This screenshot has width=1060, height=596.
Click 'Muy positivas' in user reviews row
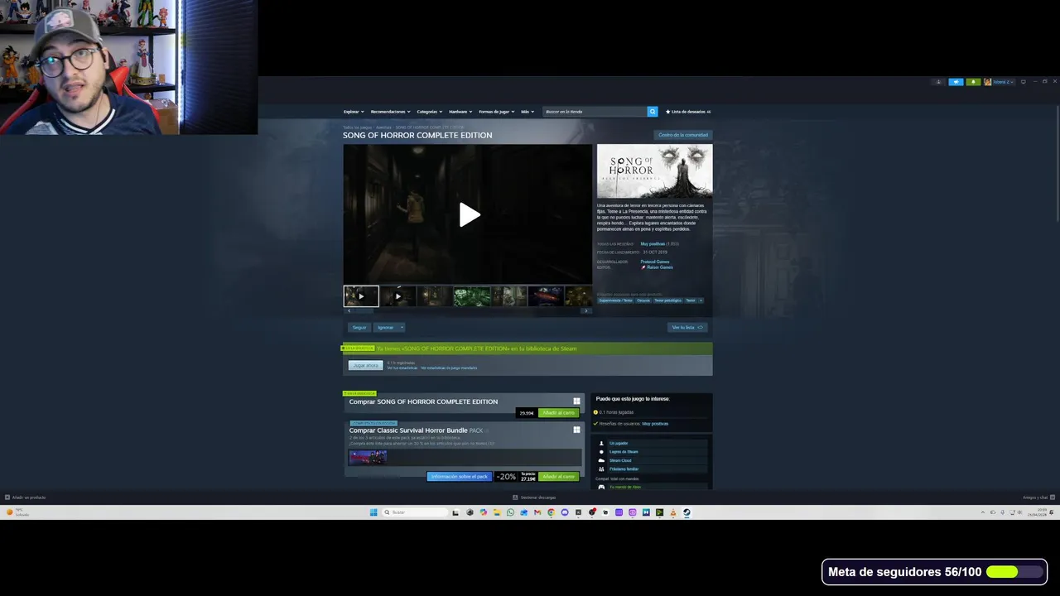(655, 424)
